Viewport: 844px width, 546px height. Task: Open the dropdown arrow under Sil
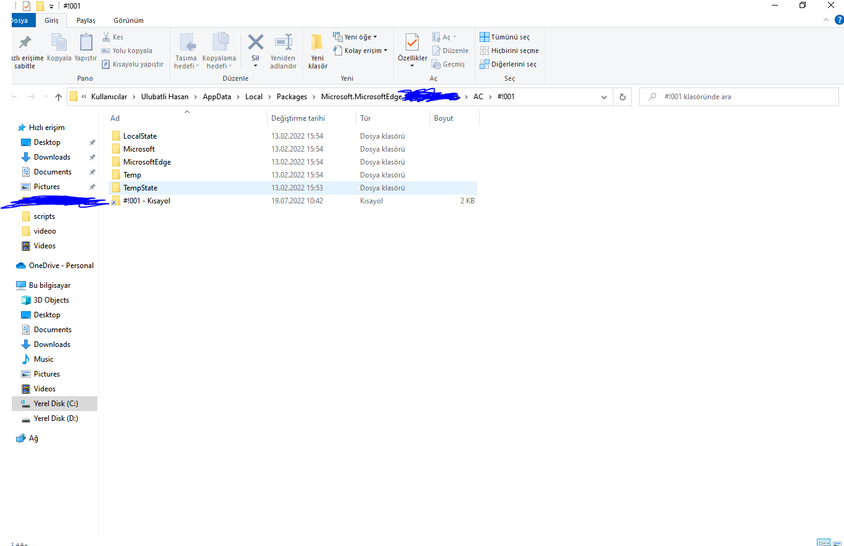255,66
